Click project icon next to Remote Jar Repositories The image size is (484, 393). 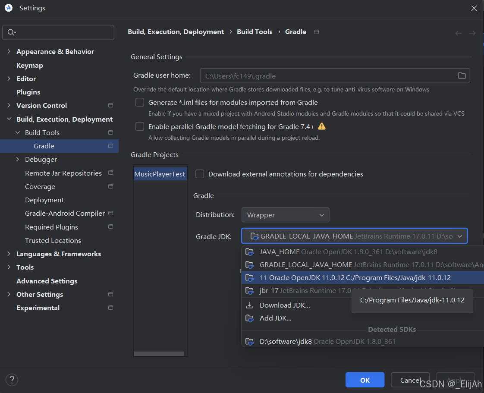tap(110, 173)
